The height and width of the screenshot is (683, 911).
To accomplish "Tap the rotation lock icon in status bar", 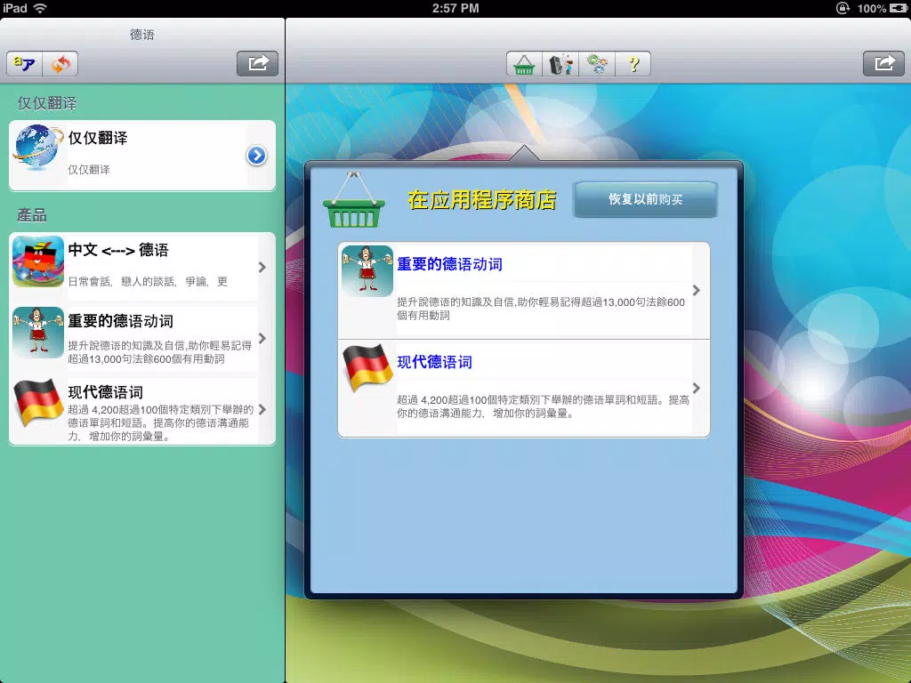I will (x=842, y=8).
